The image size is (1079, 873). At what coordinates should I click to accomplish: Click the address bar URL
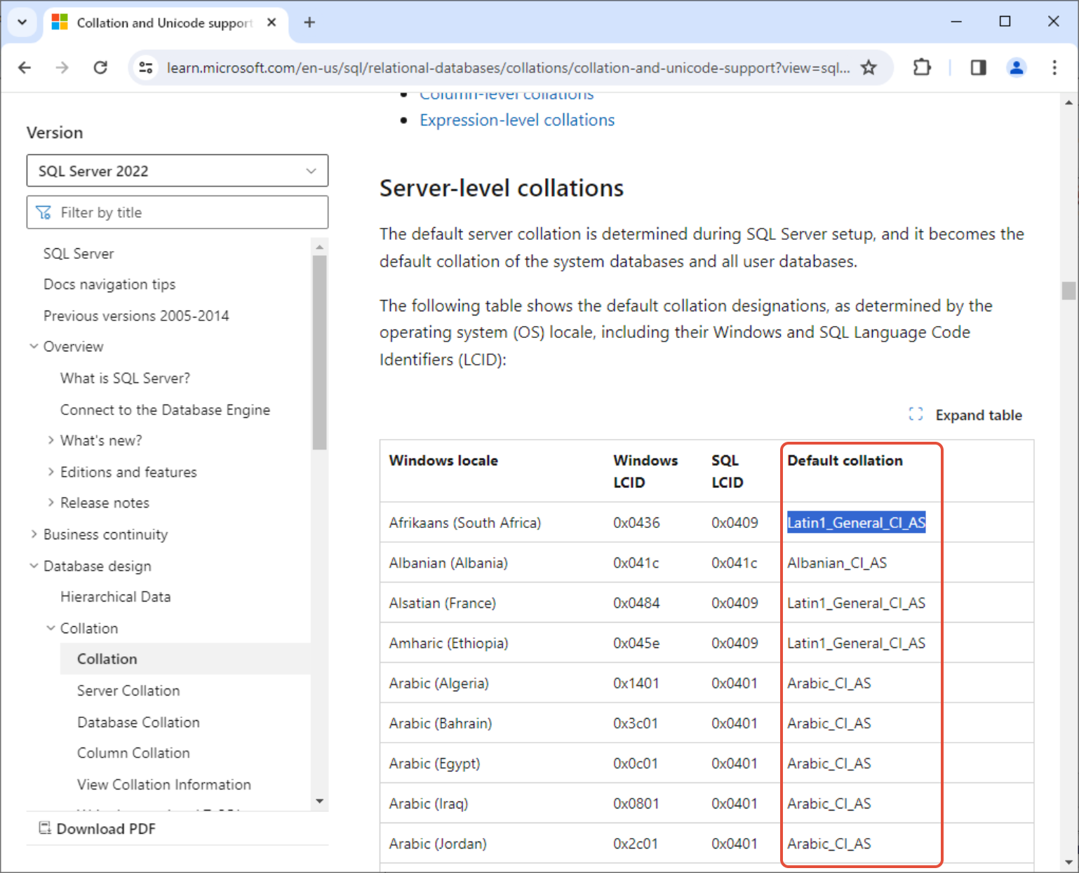508,67
